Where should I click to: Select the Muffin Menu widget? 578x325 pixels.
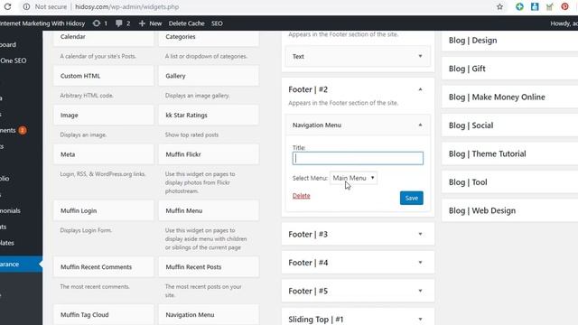[209, 210]
